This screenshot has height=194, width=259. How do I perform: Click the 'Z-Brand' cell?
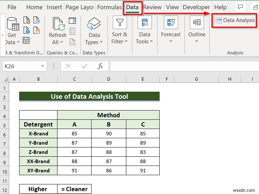point(38,152)
